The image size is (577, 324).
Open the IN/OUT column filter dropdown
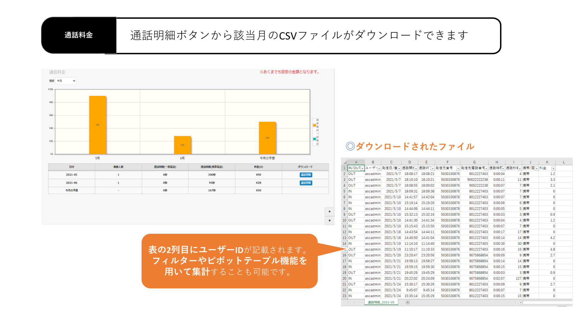tap(362, 168)
